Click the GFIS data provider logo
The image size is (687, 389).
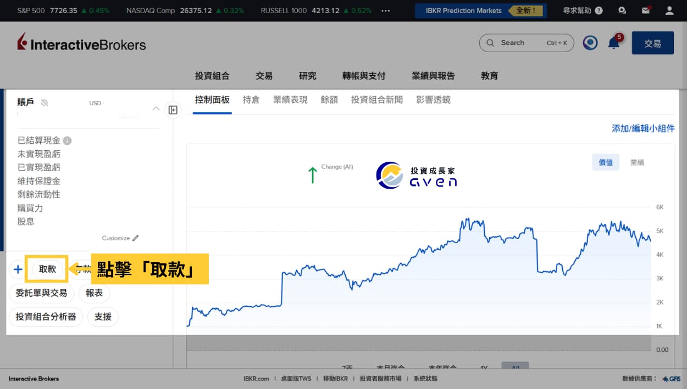tap(672, 379)
